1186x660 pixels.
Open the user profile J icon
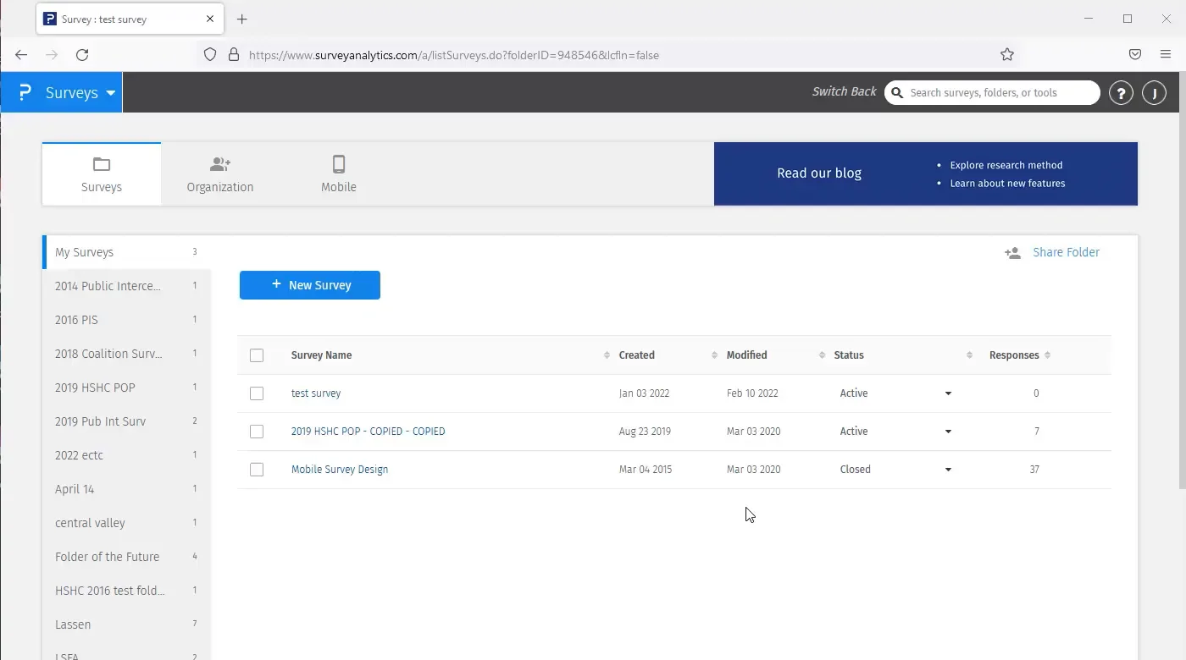click(1154, 93)
